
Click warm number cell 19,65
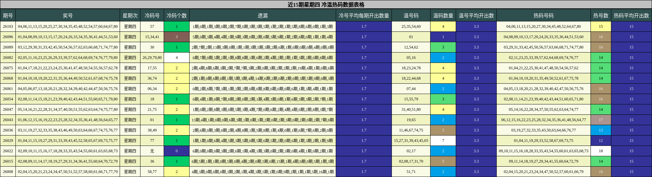click(411, 120)
